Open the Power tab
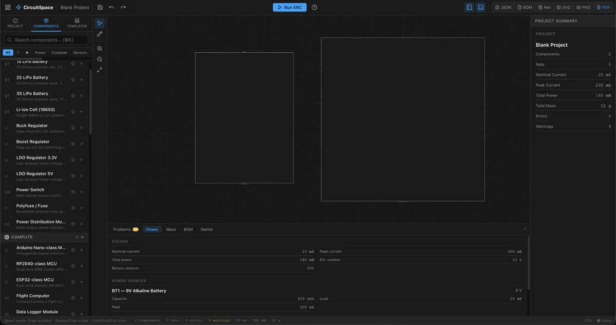 click(152, 230)
